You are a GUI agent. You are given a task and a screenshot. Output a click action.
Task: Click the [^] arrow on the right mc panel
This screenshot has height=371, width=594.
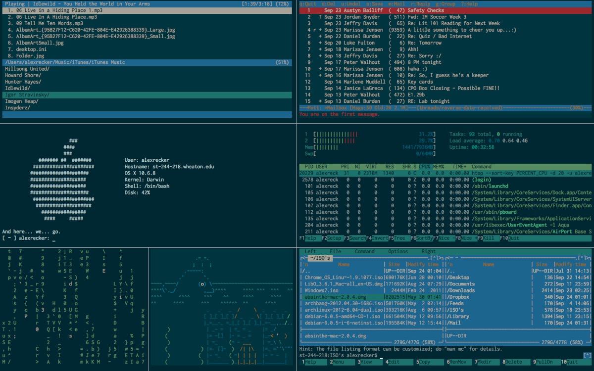click(583, 258)
